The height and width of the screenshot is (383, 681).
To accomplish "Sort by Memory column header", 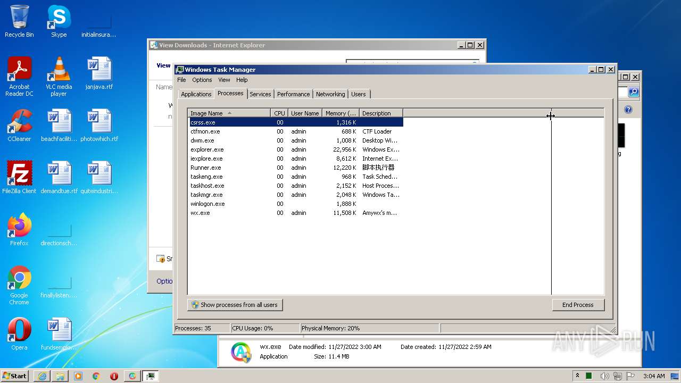I will (340, 113).
